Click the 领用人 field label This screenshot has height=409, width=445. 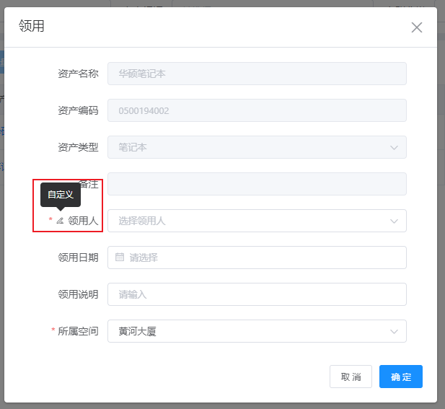83,221
